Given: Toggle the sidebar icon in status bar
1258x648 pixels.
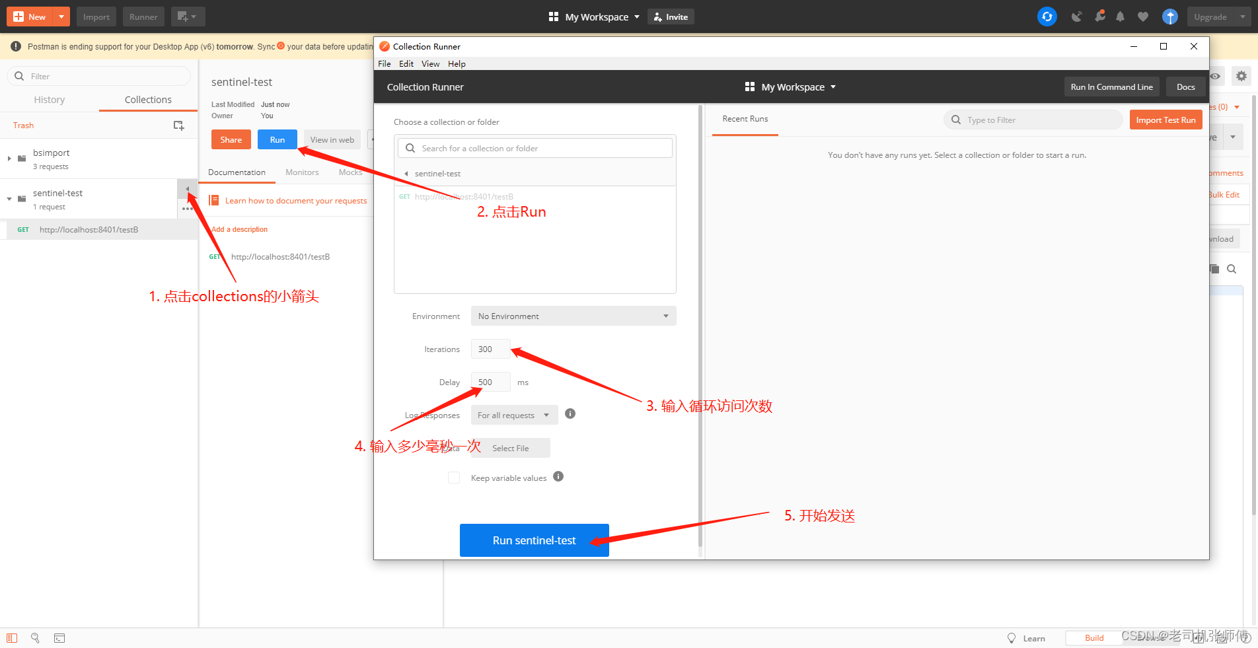Looking at the screenshot, I should 12,638.
